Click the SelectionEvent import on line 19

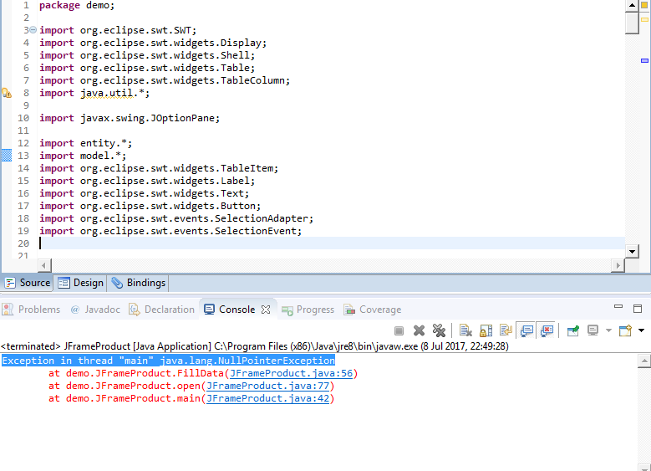[170, 231]
